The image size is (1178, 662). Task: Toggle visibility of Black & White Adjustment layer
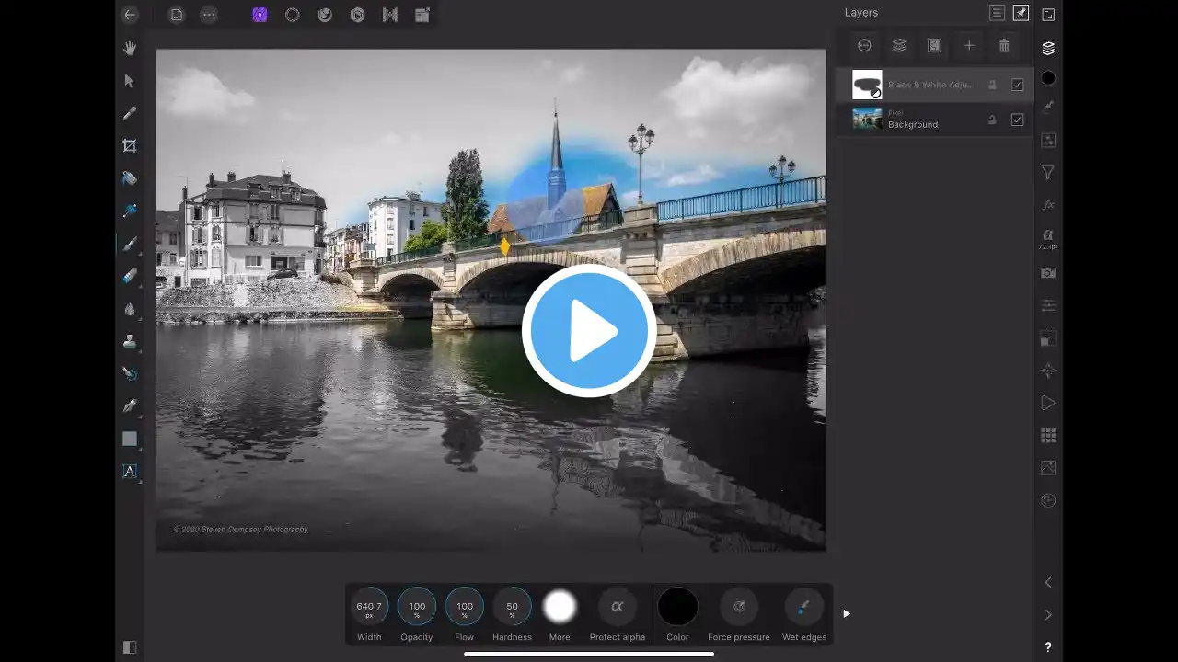1017,85
